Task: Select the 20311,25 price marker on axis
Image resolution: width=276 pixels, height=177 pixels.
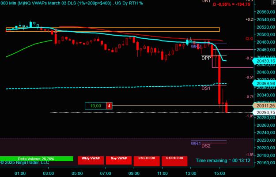Action: (x=264, y=106)
